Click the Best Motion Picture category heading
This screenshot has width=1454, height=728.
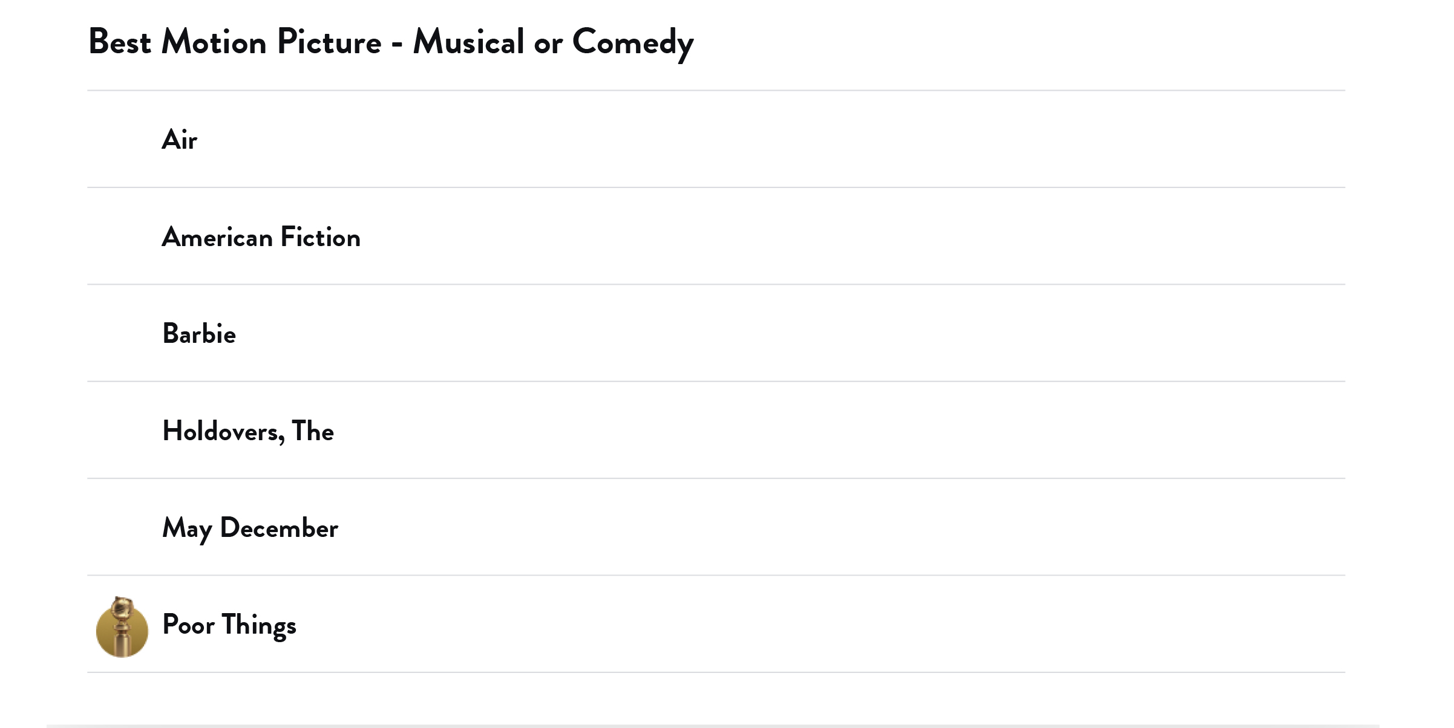coord(390,42)
